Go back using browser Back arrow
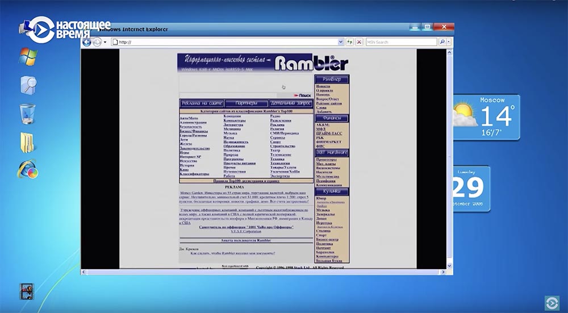 (87, 42)
